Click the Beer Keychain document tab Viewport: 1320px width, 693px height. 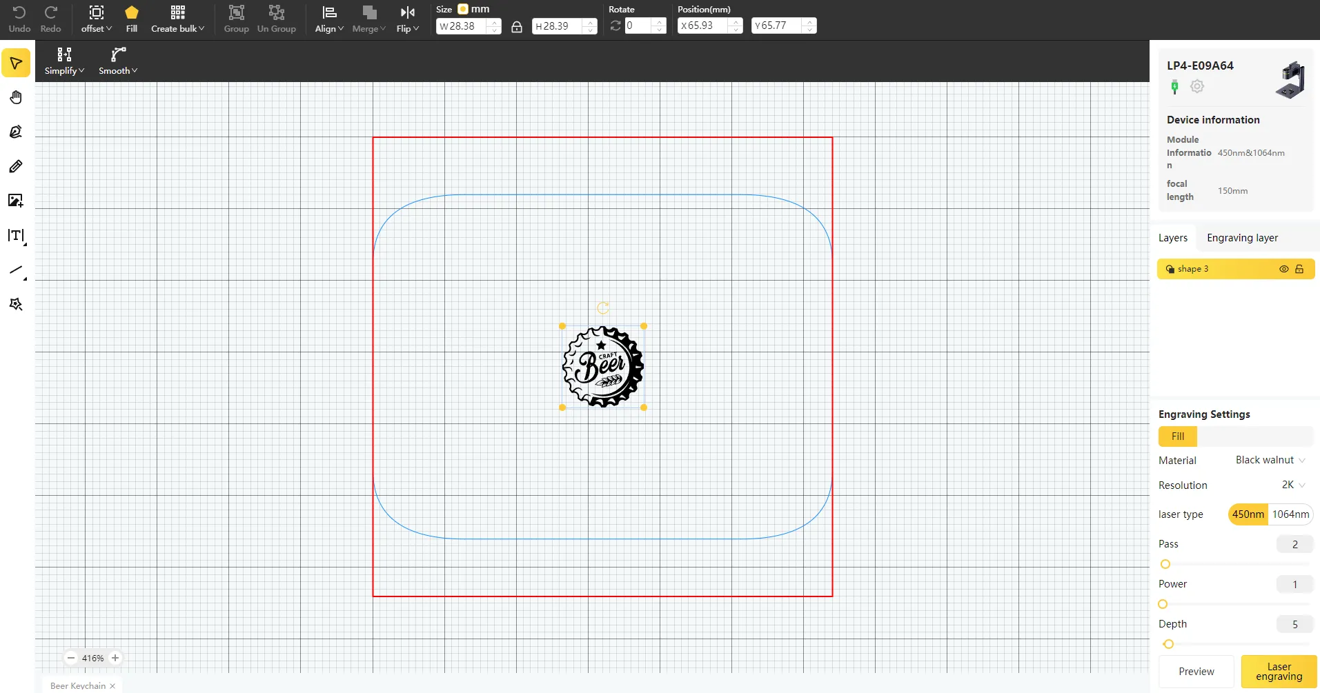[x=78, y=685]
